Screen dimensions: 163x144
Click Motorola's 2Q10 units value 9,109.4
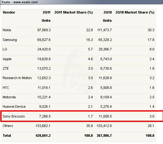(x=106, y=97)
